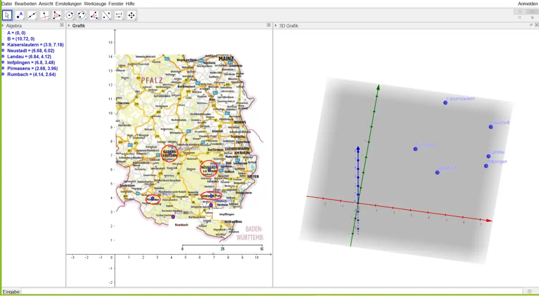Viewport: 539px width, 296px height.
Task: Activate the Move Graphics View tool
Action: click(132, 15)
